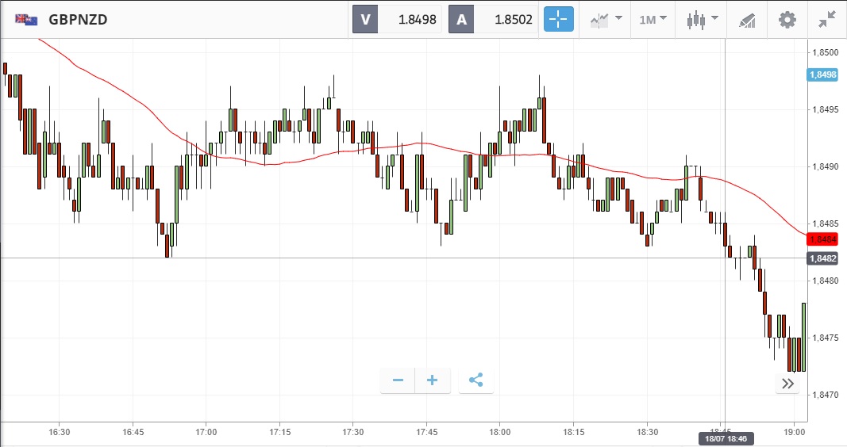This screenshot has height=447, width=847.
Task: Click the GBPNZD flag icon
Action: point(26,20)
